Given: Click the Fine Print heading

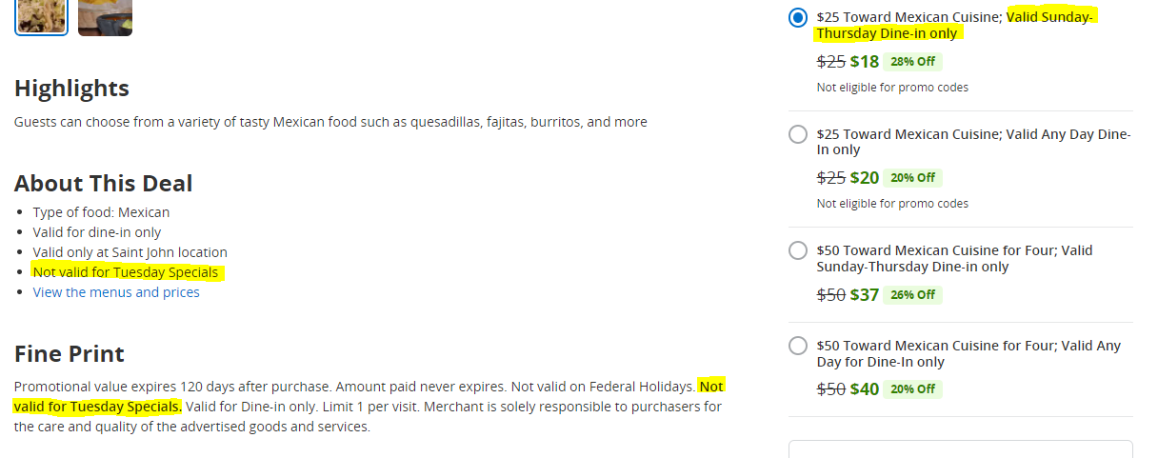Looking at the screenshot, I should point(70,354).
